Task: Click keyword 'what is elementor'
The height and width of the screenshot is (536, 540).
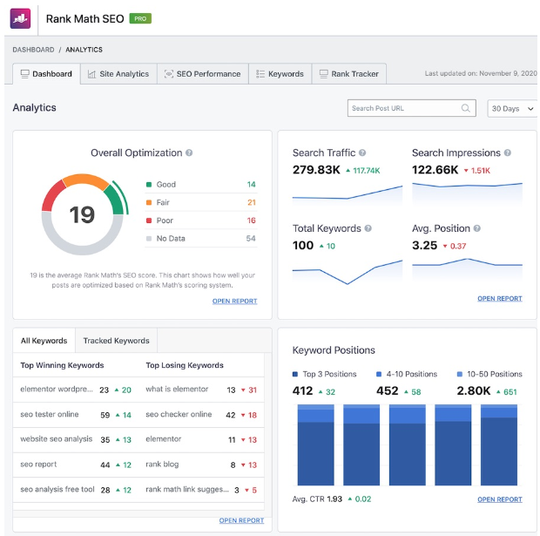Action: pos(177,390)
